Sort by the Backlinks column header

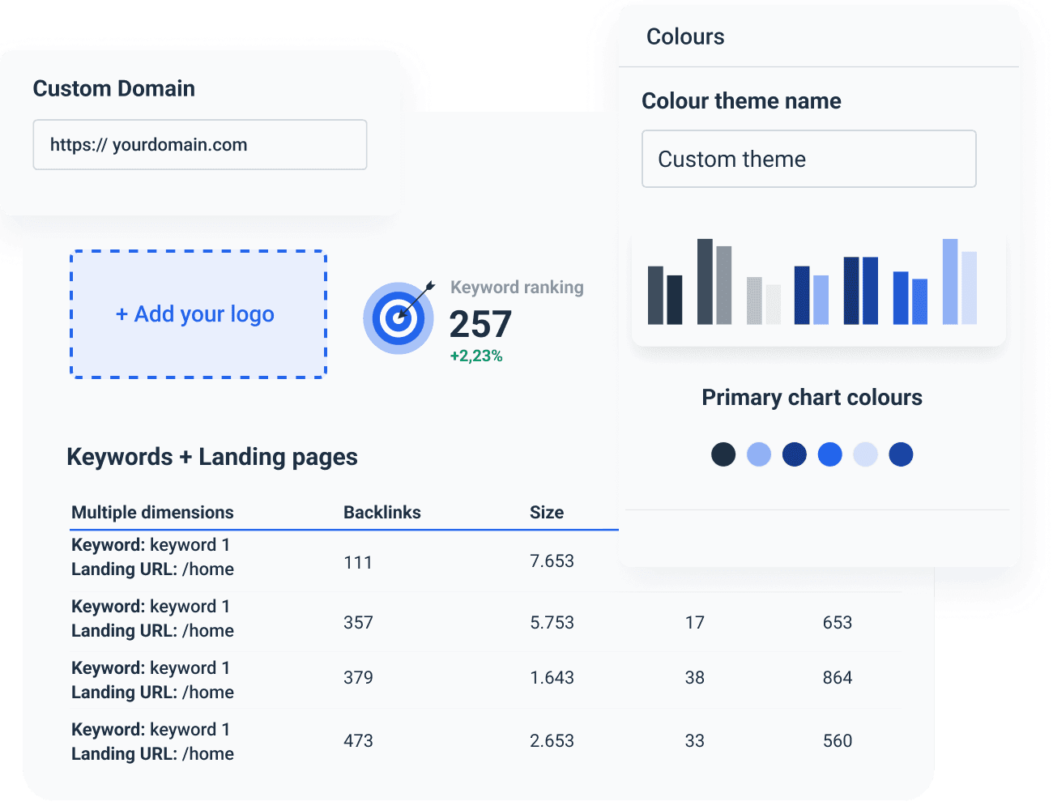pos(382,512)
